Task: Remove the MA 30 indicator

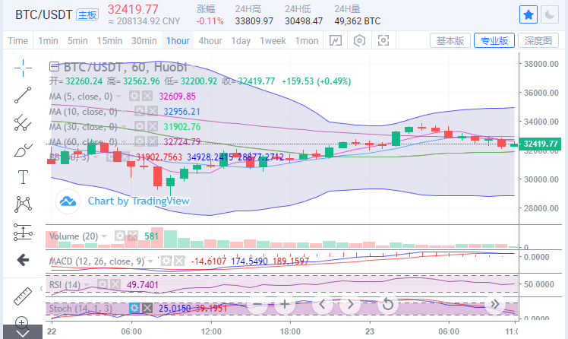Action: 152,126
